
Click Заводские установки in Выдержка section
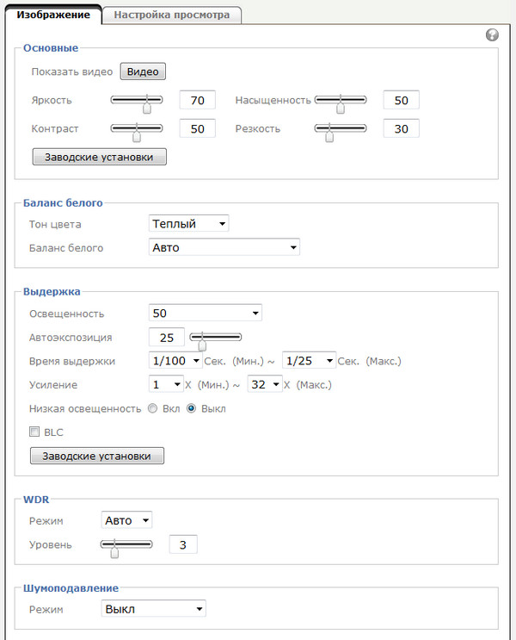96,456
